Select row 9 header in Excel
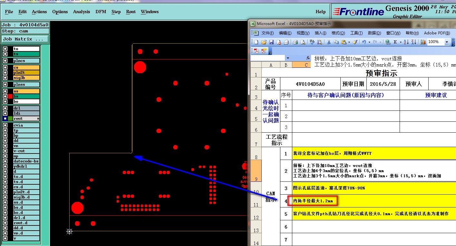Viewport: 456px width, 246px height. [256, 171]
